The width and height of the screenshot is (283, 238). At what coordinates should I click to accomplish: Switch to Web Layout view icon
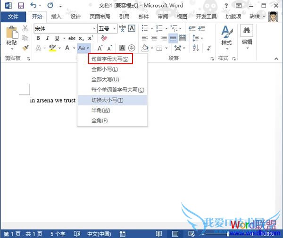[191, 234]
